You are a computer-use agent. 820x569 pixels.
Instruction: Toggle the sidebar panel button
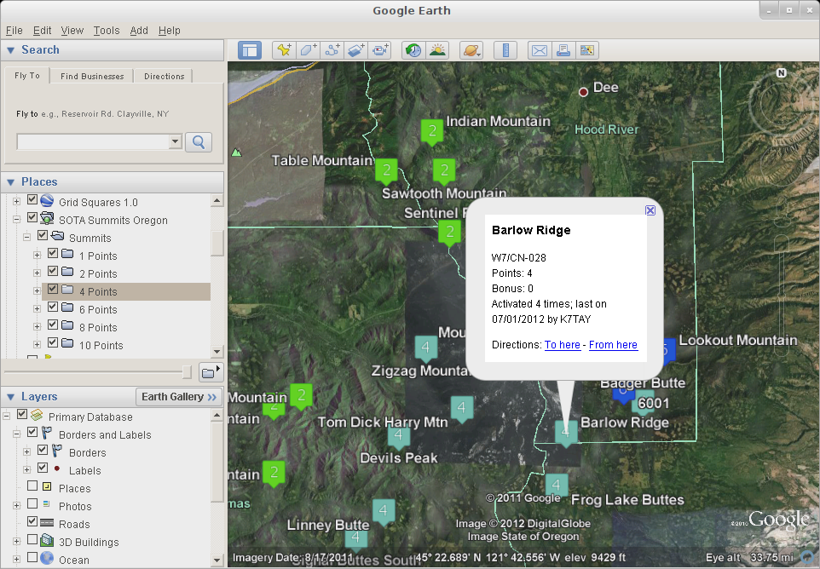point(250,50)
